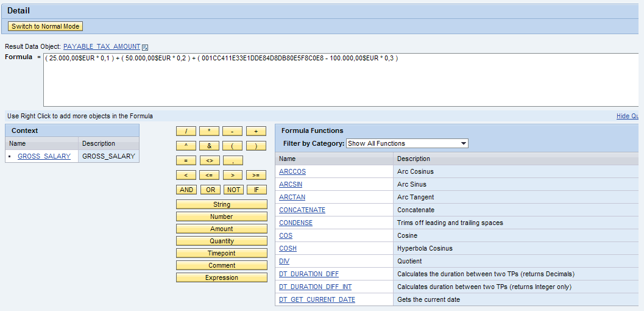Select GROSS_SALARY context link
644x311 pixels.
coord(44,156)
